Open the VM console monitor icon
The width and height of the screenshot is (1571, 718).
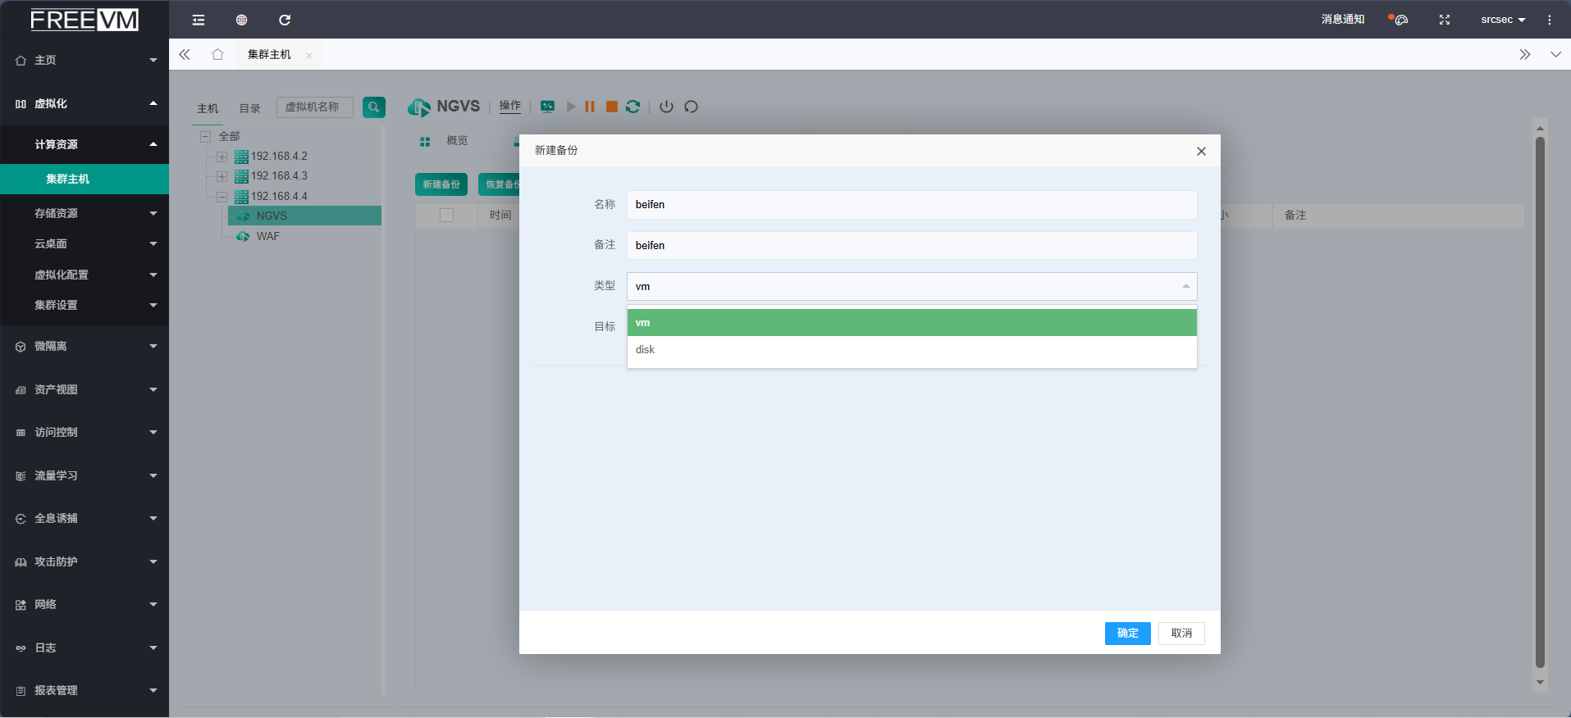click(547, 107)
